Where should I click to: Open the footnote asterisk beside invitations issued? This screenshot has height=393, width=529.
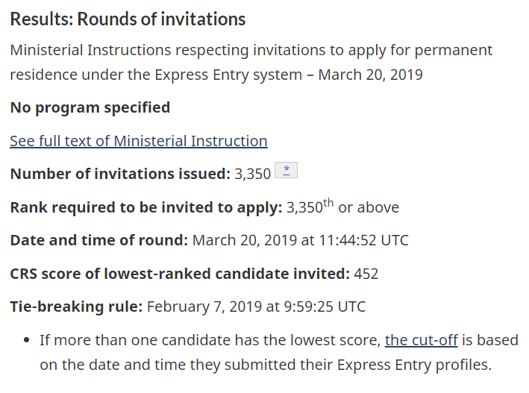tap(287, 171)
